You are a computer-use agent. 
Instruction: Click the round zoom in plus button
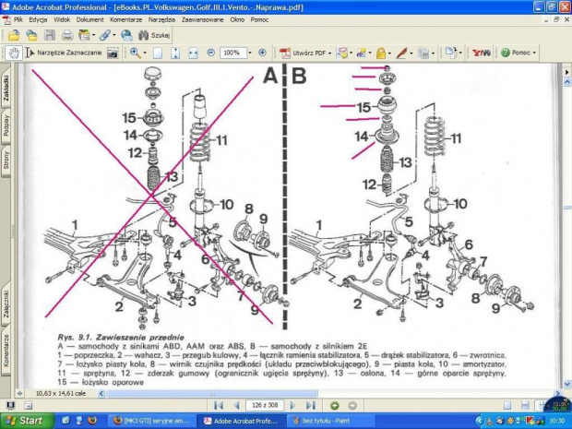tap(262, 53)
